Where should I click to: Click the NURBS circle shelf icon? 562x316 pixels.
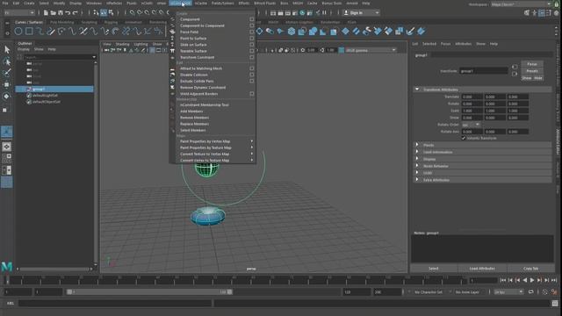tap(18, 32)
